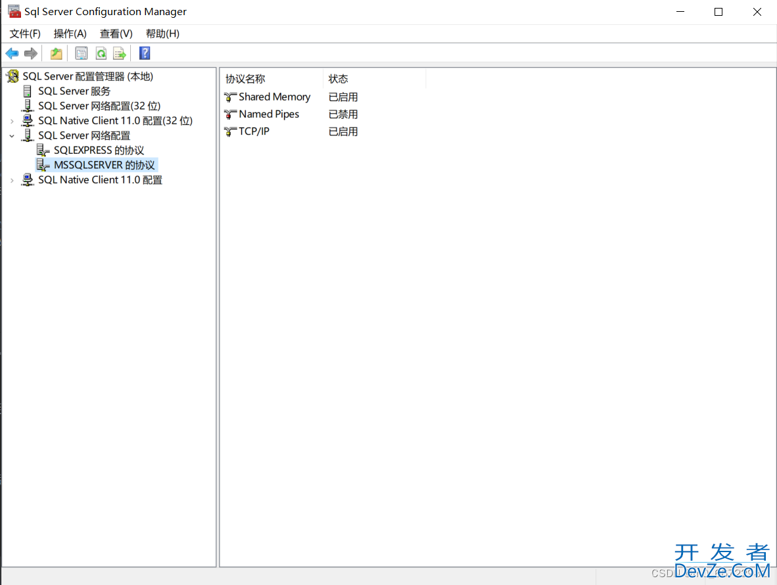Screen dimensions: 777x585
Task: Click Named Pipes' 已禁用 status cell
Action: point(343,114)
